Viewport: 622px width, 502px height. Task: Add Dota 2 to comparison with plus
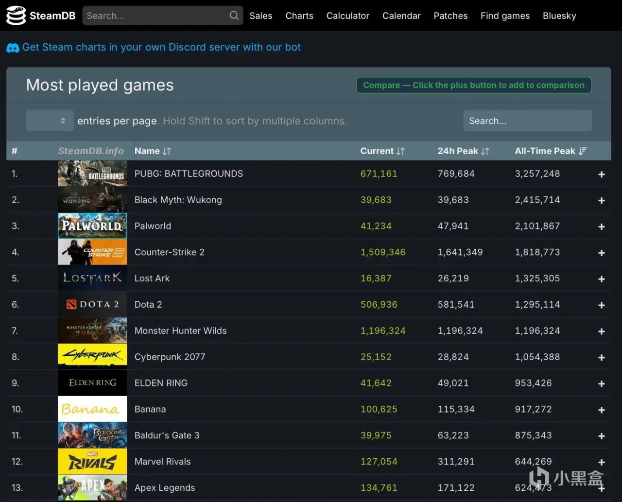tap(601, 305)
